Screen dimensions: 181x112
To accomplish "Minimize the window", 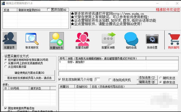I will 157,3.
